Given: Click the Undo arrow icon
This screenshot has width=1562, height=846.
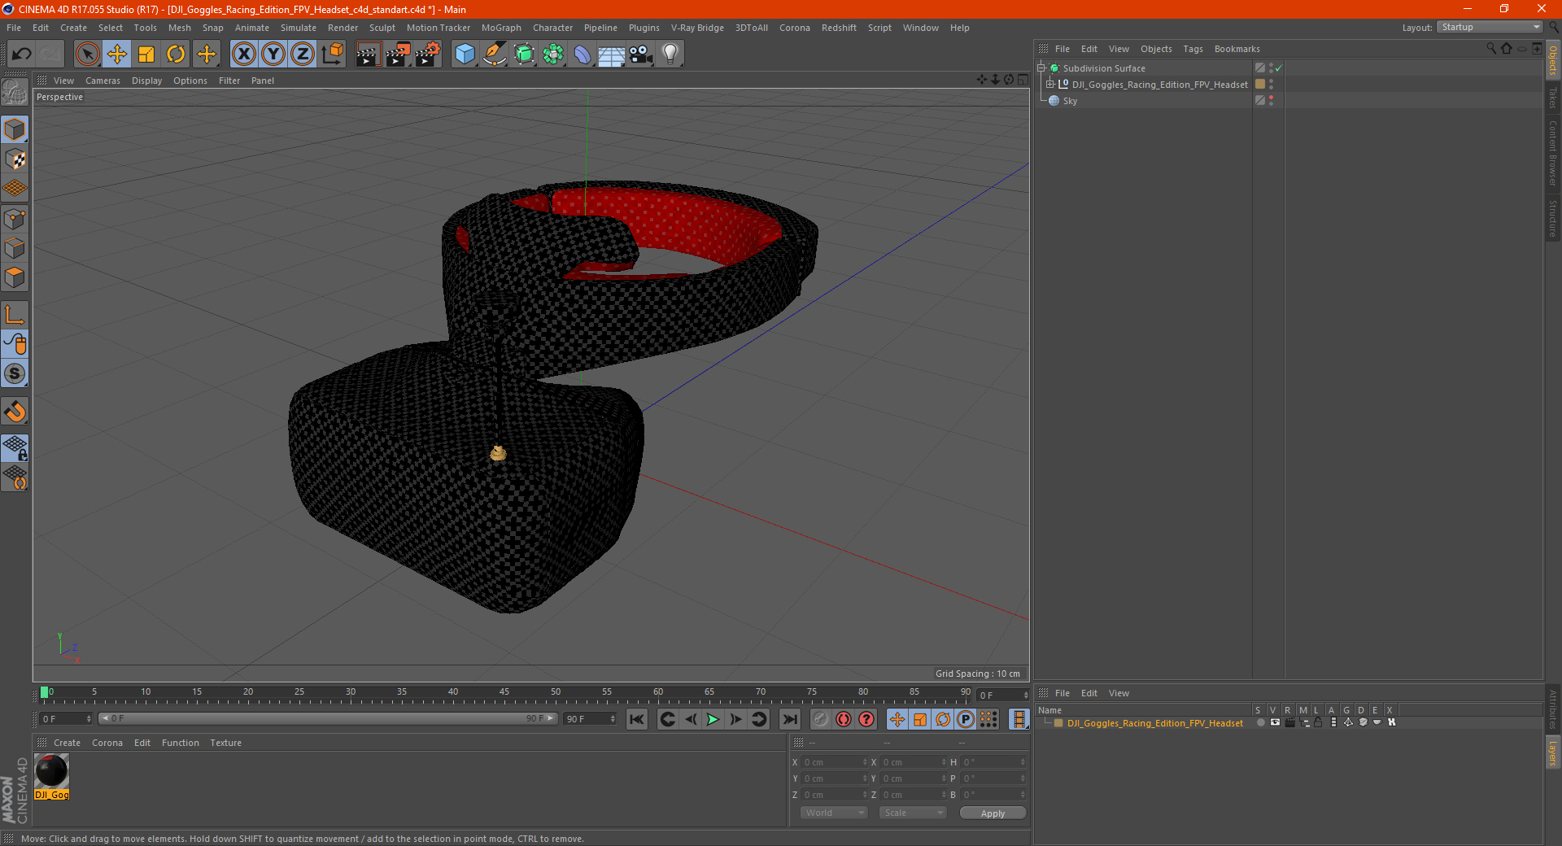Looking at the screenshot, I should [22, 55].
